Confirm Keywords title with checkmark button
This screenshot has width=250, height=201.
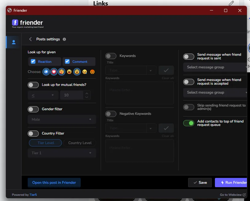tap(166, 70)
